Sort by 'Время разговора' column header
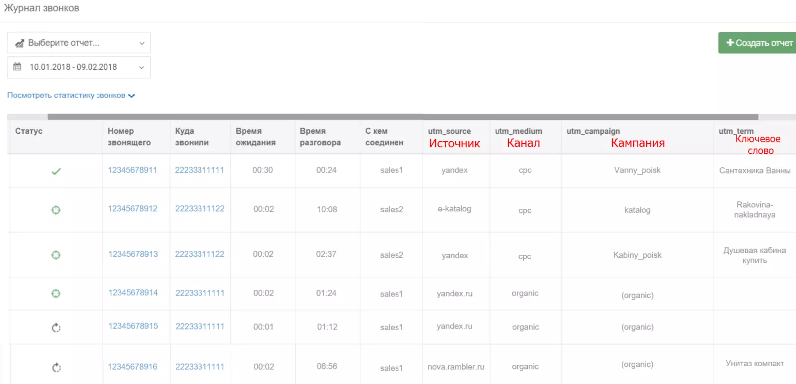Screen dimensions: 796x384 click(x=320, y=137)
